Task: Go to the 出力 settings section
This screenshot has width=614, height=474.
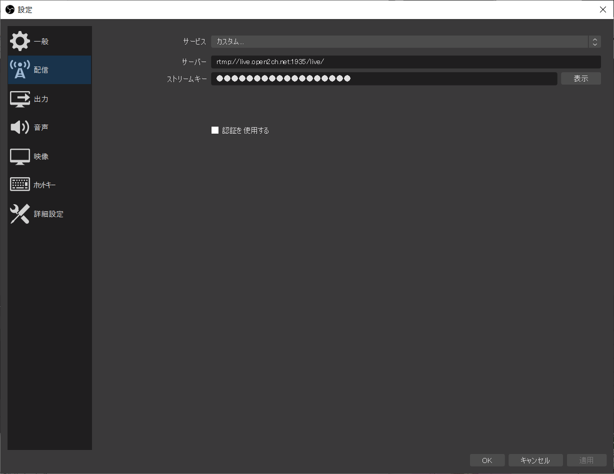Action: click(x=49, y=99)
